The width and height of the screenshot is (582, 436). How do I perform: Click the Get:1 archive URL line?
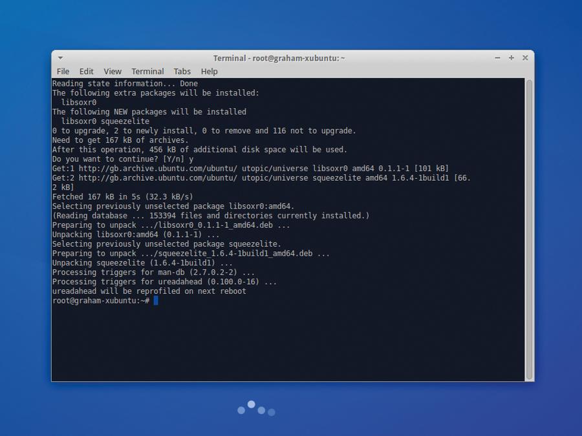pyautogui.click(x=250, y=169)
